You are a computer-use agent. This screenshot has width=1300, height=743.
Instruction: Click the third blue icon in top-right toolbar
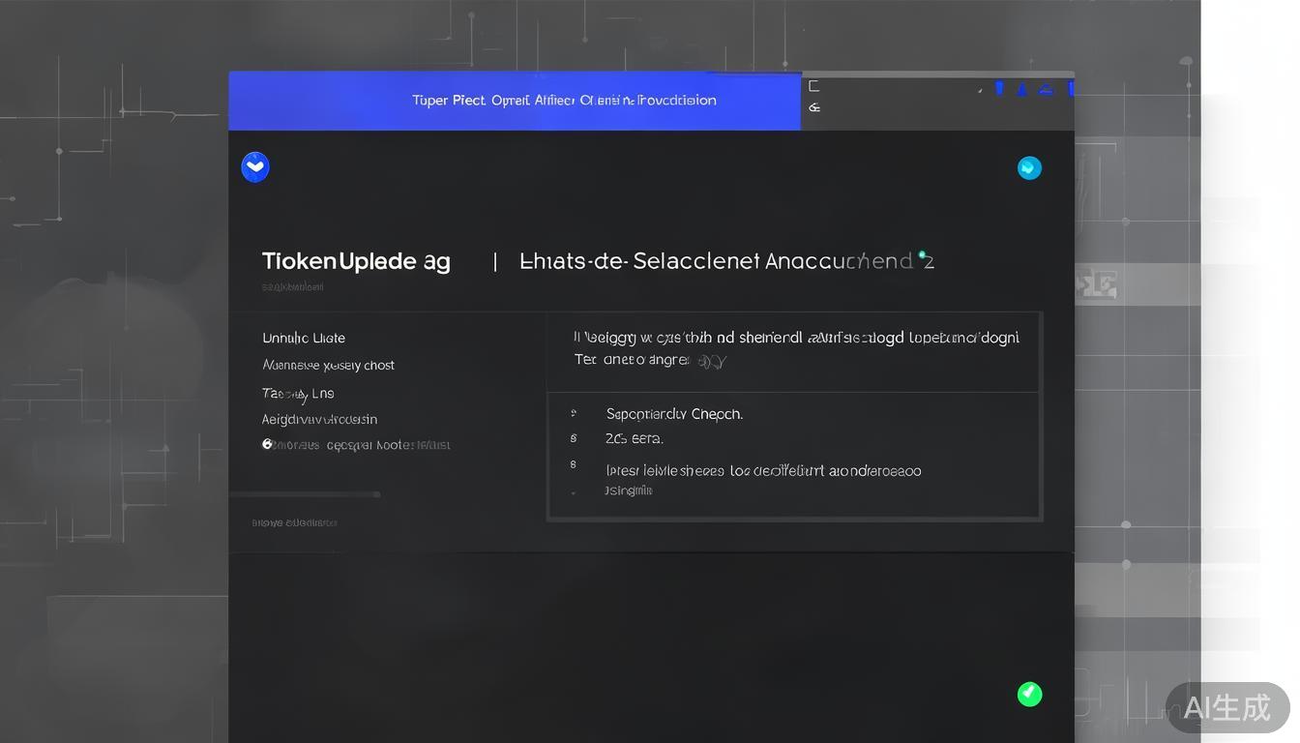(1046, 89)
